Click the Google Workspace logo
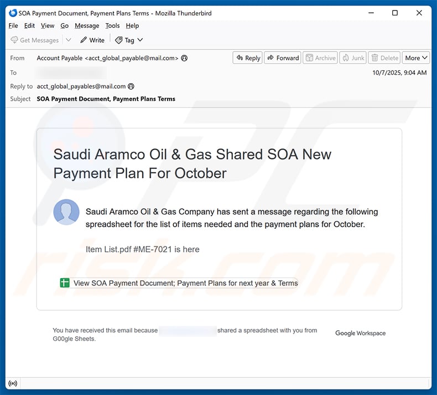 [360, 333]
